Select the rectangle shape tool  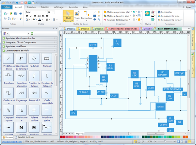95,16
